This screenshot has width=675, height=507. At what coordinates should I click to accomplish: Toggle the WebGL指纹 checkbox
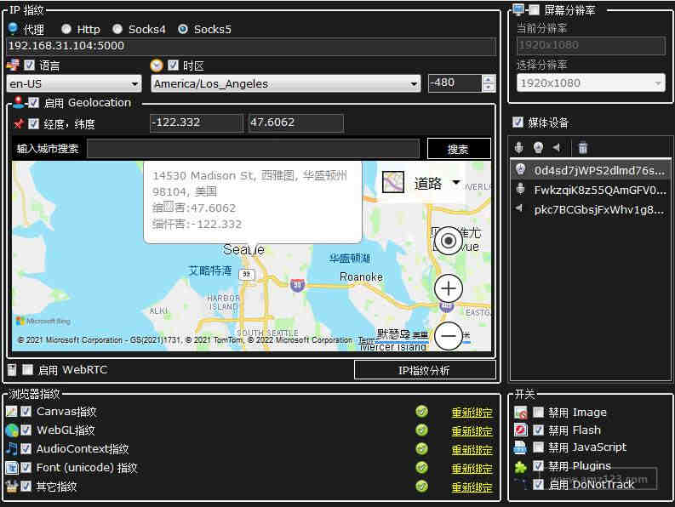(26, 430)
